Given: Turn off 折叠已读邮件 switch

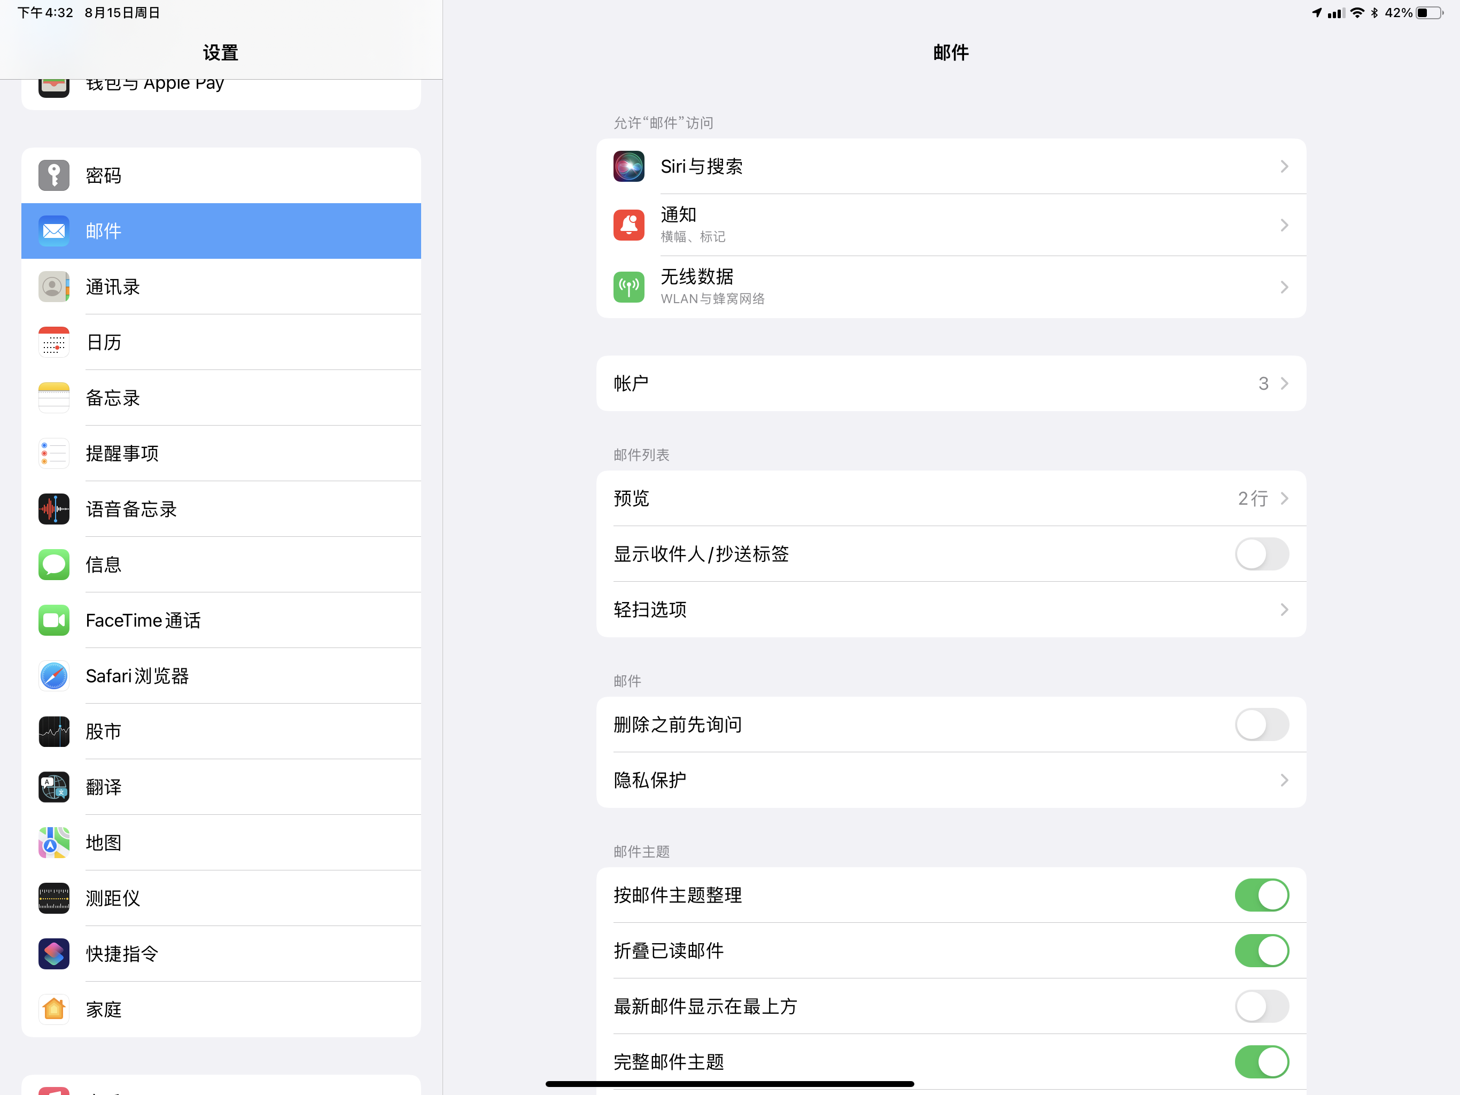Looking at the screenshot, I should coord(1261,950).
